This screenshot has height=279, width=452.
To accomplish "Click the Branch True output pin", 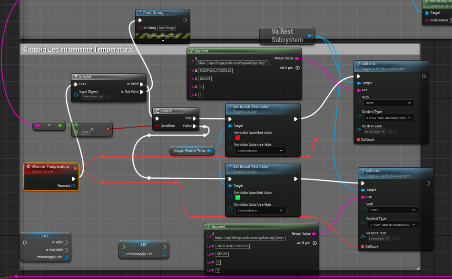I will (x=194, y=118).
